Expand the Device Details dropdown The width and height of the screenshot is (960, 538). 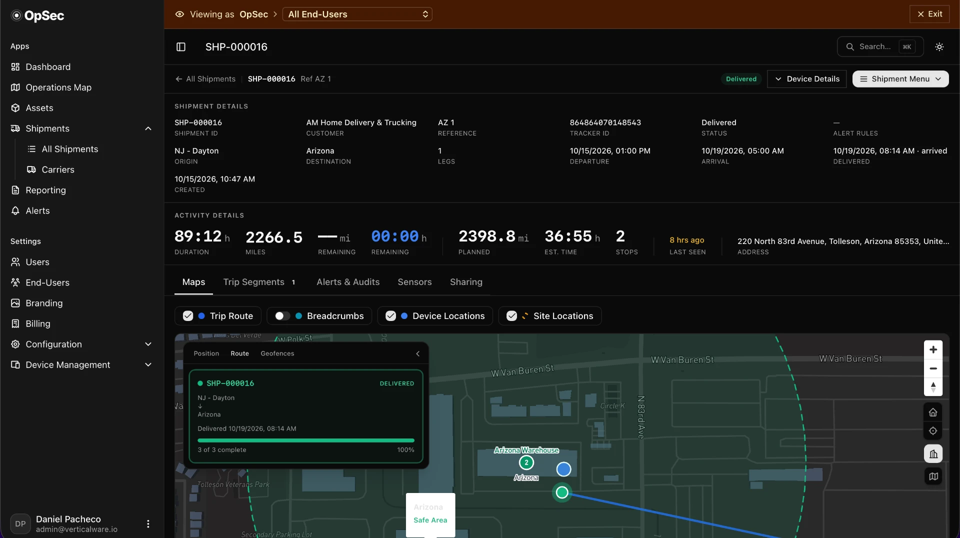pos(806,79)
